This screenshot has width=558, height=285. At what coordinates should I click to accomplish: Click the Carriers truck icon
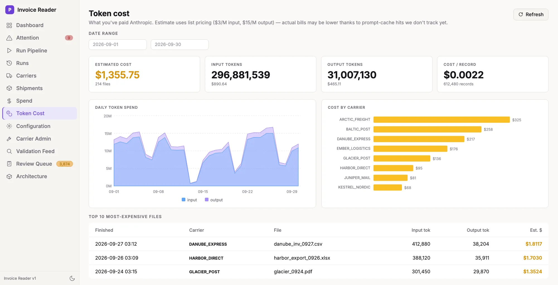(x=9, y=76)
